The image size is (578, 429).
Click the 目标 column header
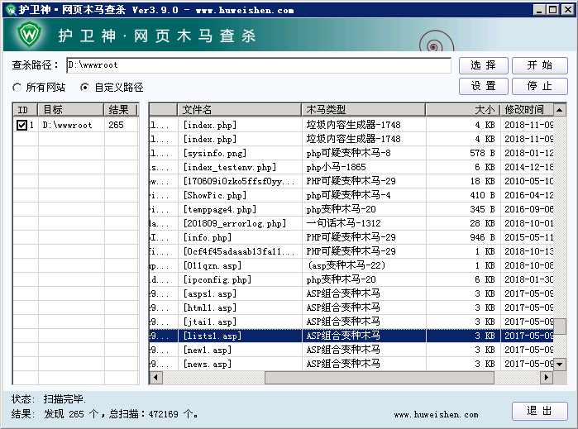click(x=71, y=110)
